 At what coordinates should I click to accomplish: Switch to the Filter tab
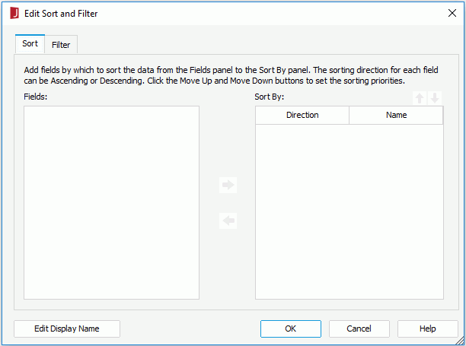pyautogui.click(x=61, y=45)
